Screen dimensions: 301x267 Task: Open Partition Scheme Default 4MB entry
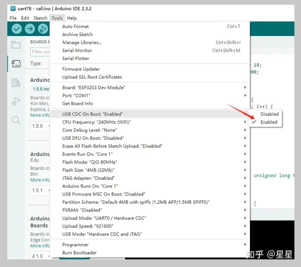point(150,202)
